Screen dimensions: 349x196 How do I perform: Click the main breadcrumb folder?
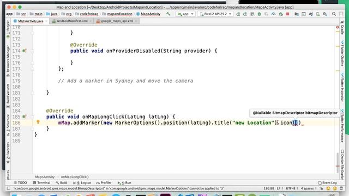point(36,14)
